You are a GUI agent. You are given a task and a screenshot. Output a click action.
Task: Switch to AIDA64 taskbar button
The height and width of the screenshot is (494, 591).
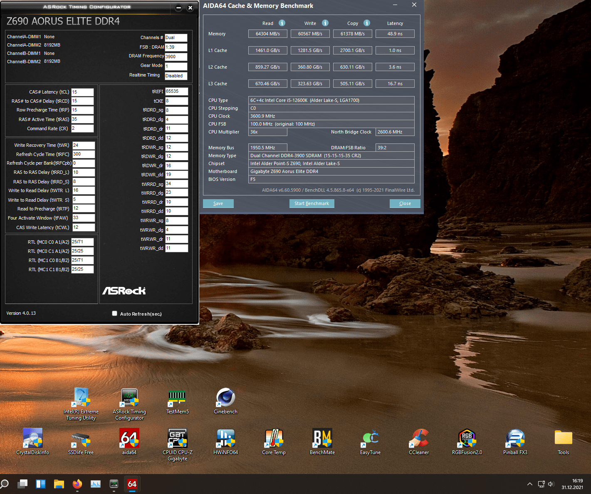point(132,484)
